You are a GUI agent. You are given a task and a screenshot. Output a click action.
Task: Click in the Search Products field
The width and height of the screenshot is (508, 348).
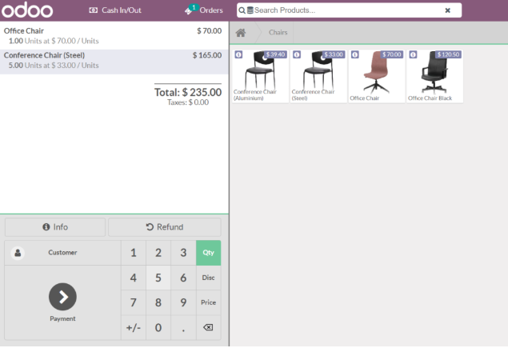pyautogui.click(x=344, y=10)
